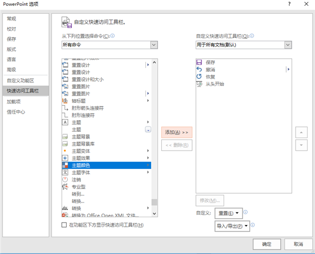Select the 专业型 command text
315x254 pixels.
(79, 187)
